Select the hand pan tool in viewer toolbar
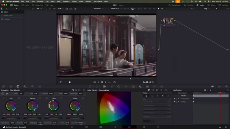 162,9
